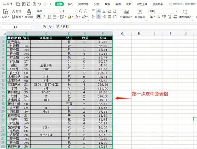The width and height of the screenshot is (197, 149).
Task: Expand the Merge Center dropdown arrow
Action: (x=132, y=17)
